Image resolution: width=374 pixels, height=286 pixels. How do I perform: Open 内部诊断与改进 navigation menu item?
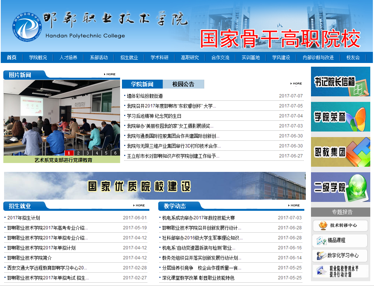(318, 57)
